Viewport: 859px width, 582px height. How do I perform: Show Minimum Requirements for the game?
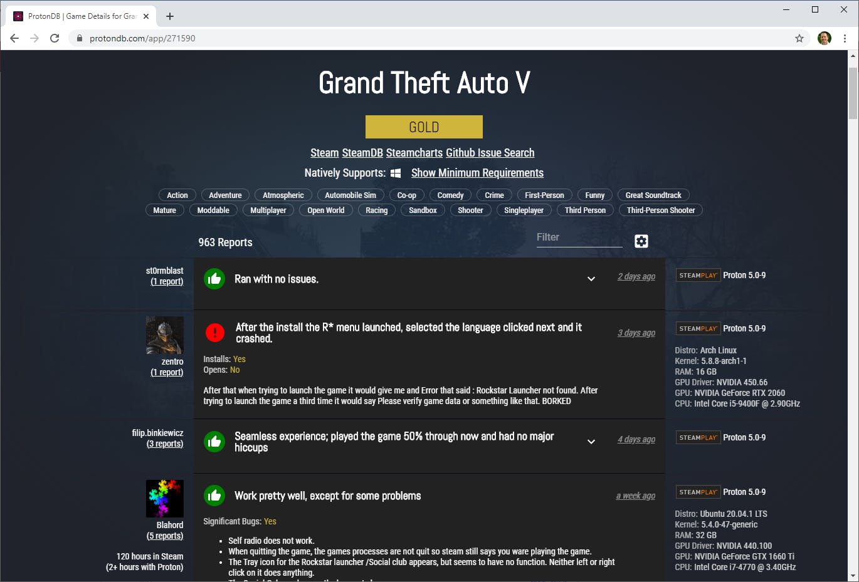point(477,173)
